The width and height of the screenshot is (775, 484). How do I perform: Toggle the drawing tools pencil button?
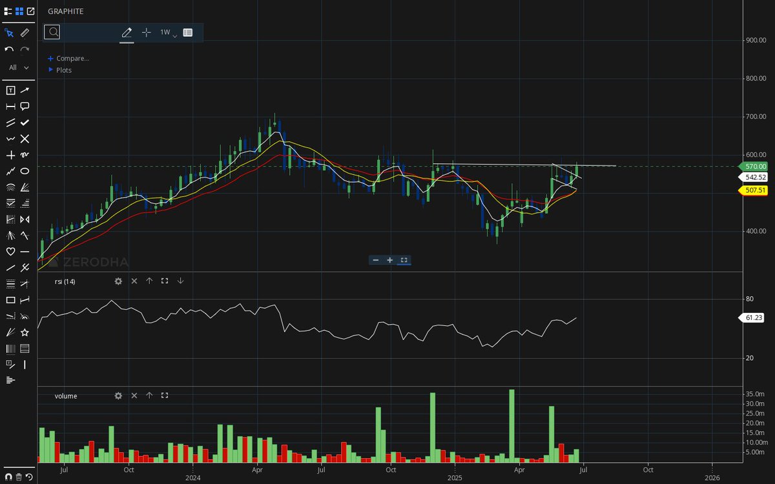click(x=127, y=32)
